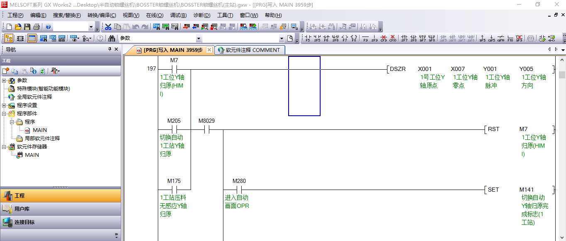Click the Print icon in toolbar
The width and height of the screenshot is (566, 241).
pos(36,27)
